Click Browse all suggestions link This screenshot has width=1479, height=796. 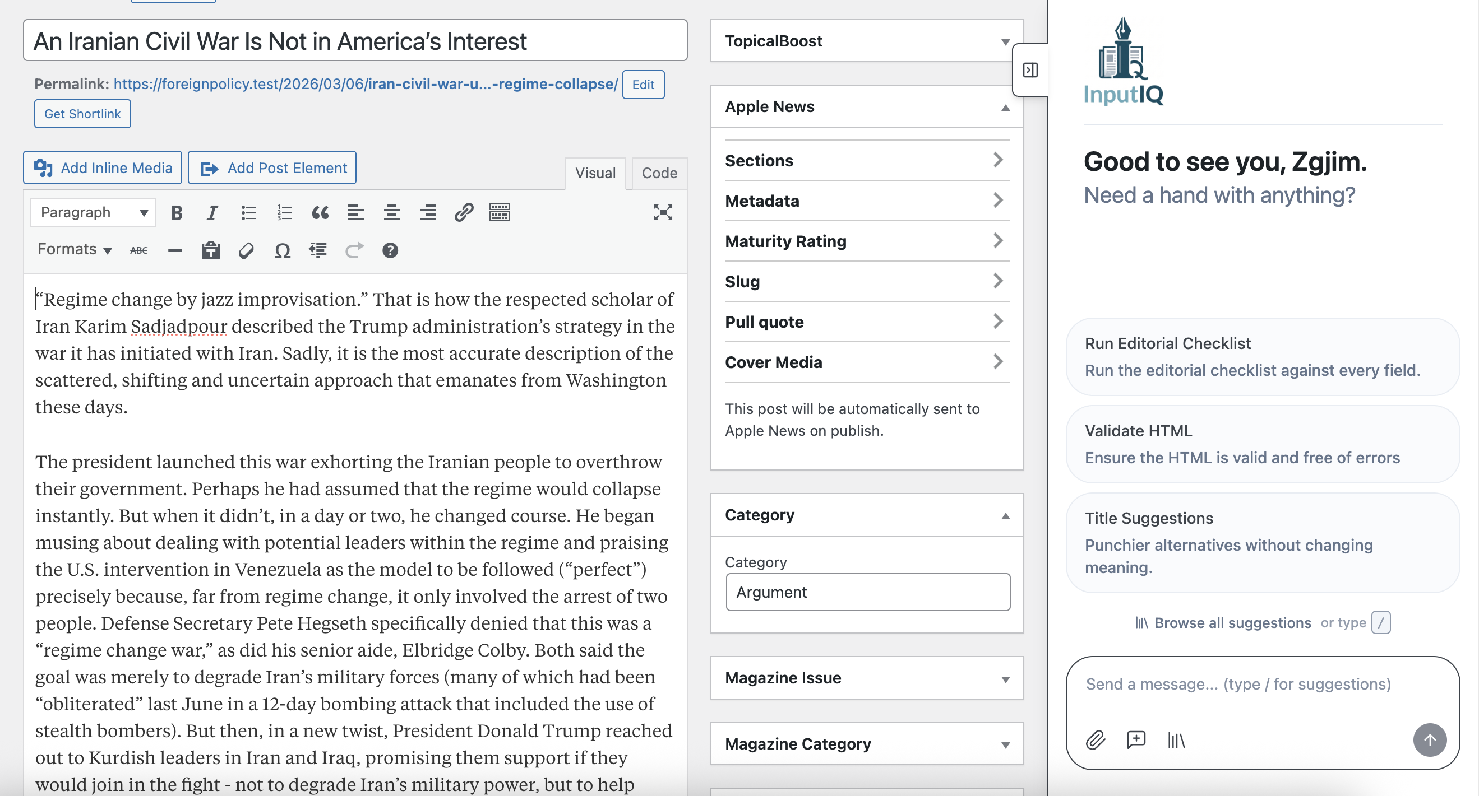[x=1232, y=623]
